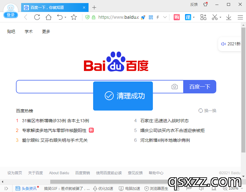
Task: Click 反馈 feedback in title bar
Action: 194,4
